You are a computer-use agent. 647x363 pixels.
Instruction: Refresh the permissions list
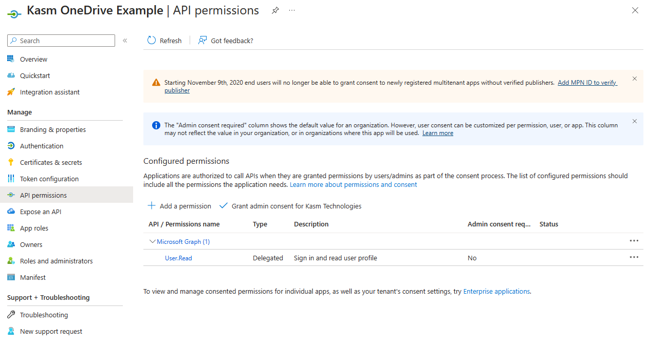164,40
